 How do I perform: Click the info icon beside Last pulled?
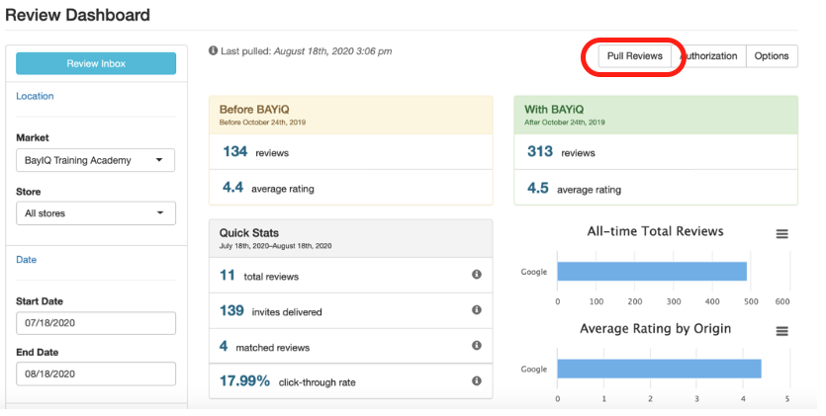point(213,50)
